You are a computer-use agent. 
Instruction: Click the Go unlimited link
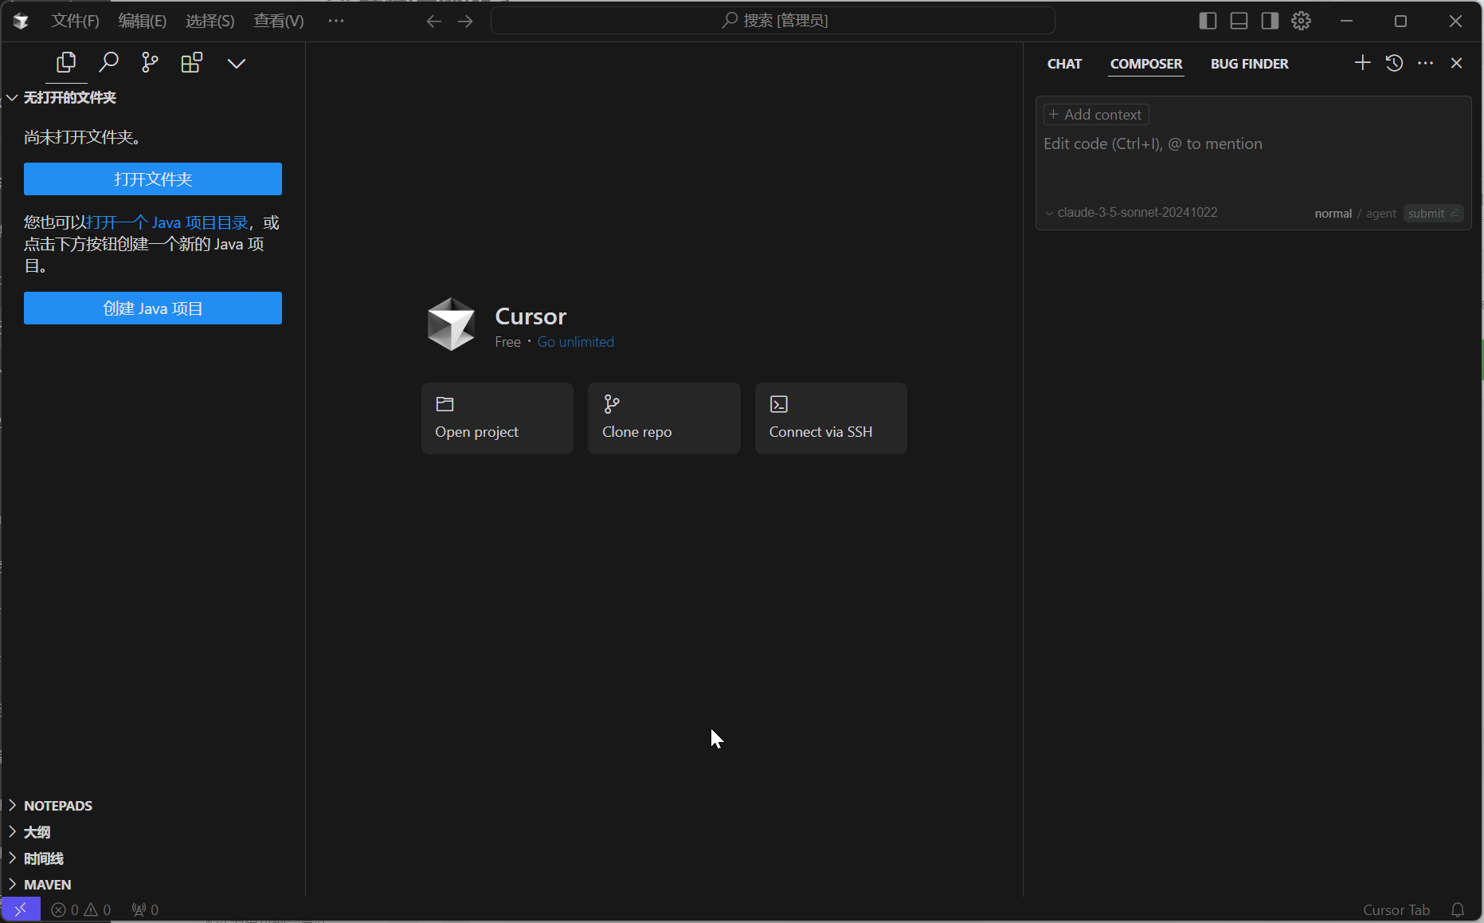point(575,342)
